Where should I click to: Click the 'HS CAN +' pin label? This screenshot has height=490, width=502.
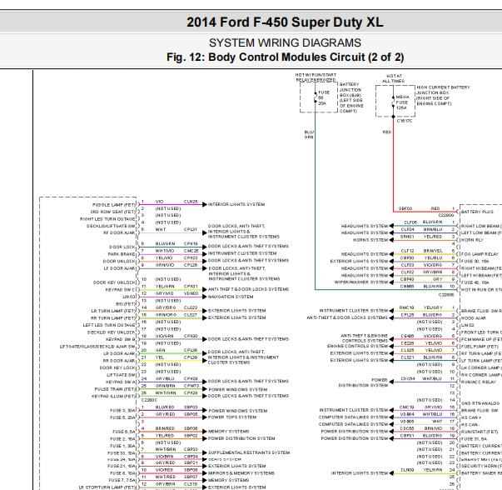[470, 417]
